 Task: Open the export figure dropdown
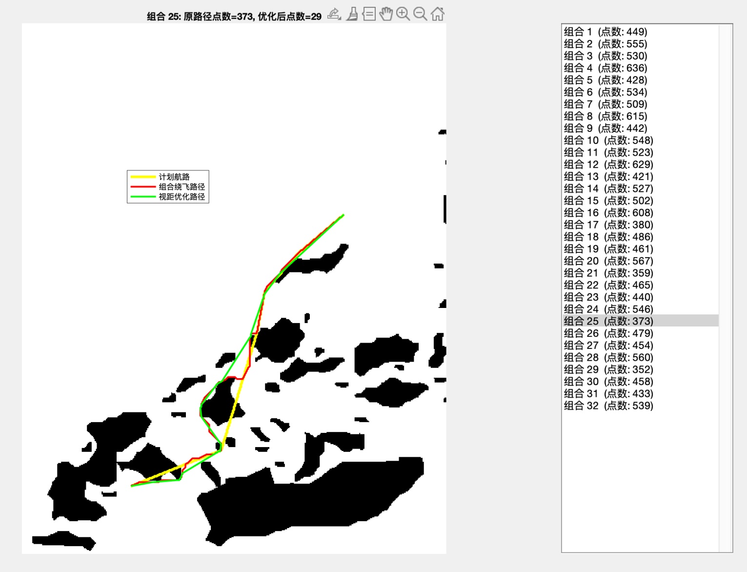tap(334, 14)
